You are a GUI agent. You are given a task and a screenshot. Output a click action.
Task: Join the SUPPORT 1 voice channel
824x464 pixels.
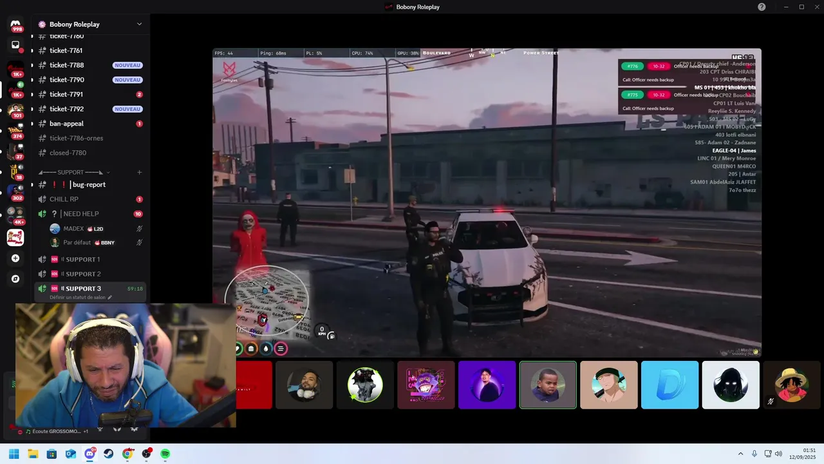90,259
